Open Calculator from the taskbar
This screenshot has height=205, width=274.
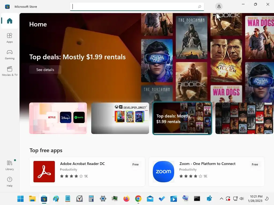[x=91, y=199]
